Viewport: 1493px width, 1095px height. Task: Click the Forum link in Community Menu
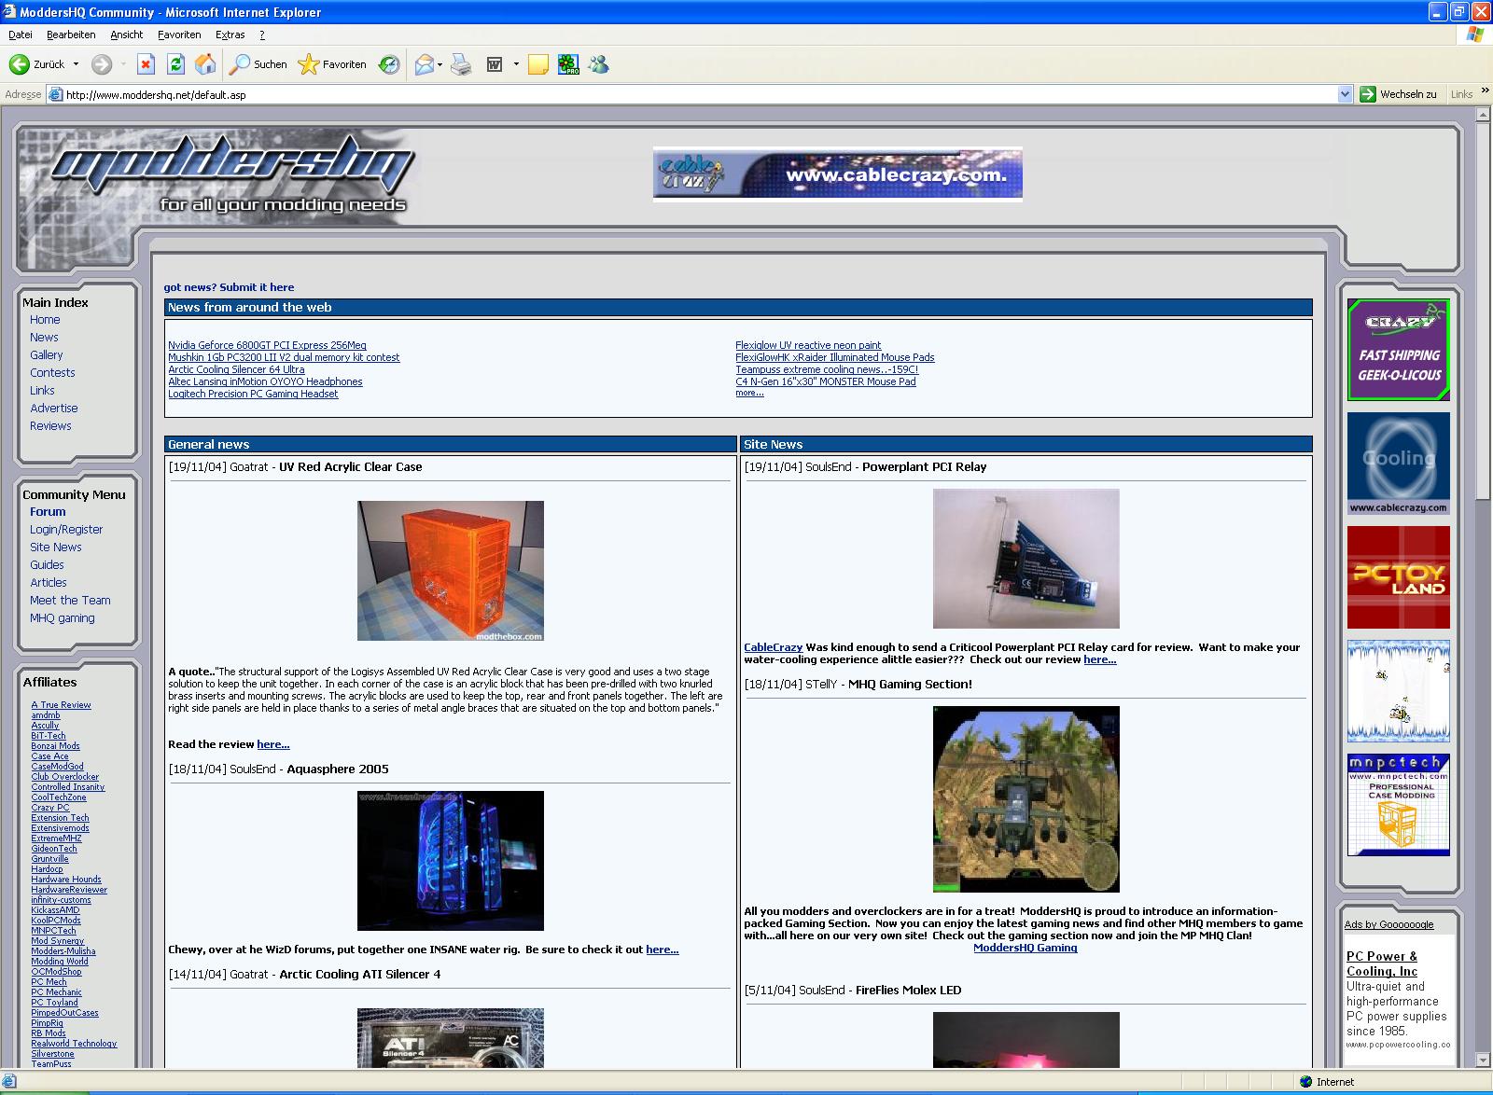point(48,511)
